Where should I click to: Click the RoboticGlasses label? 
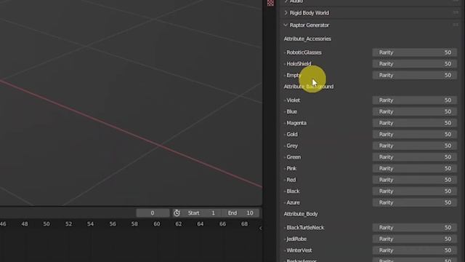tap(304, 52)
